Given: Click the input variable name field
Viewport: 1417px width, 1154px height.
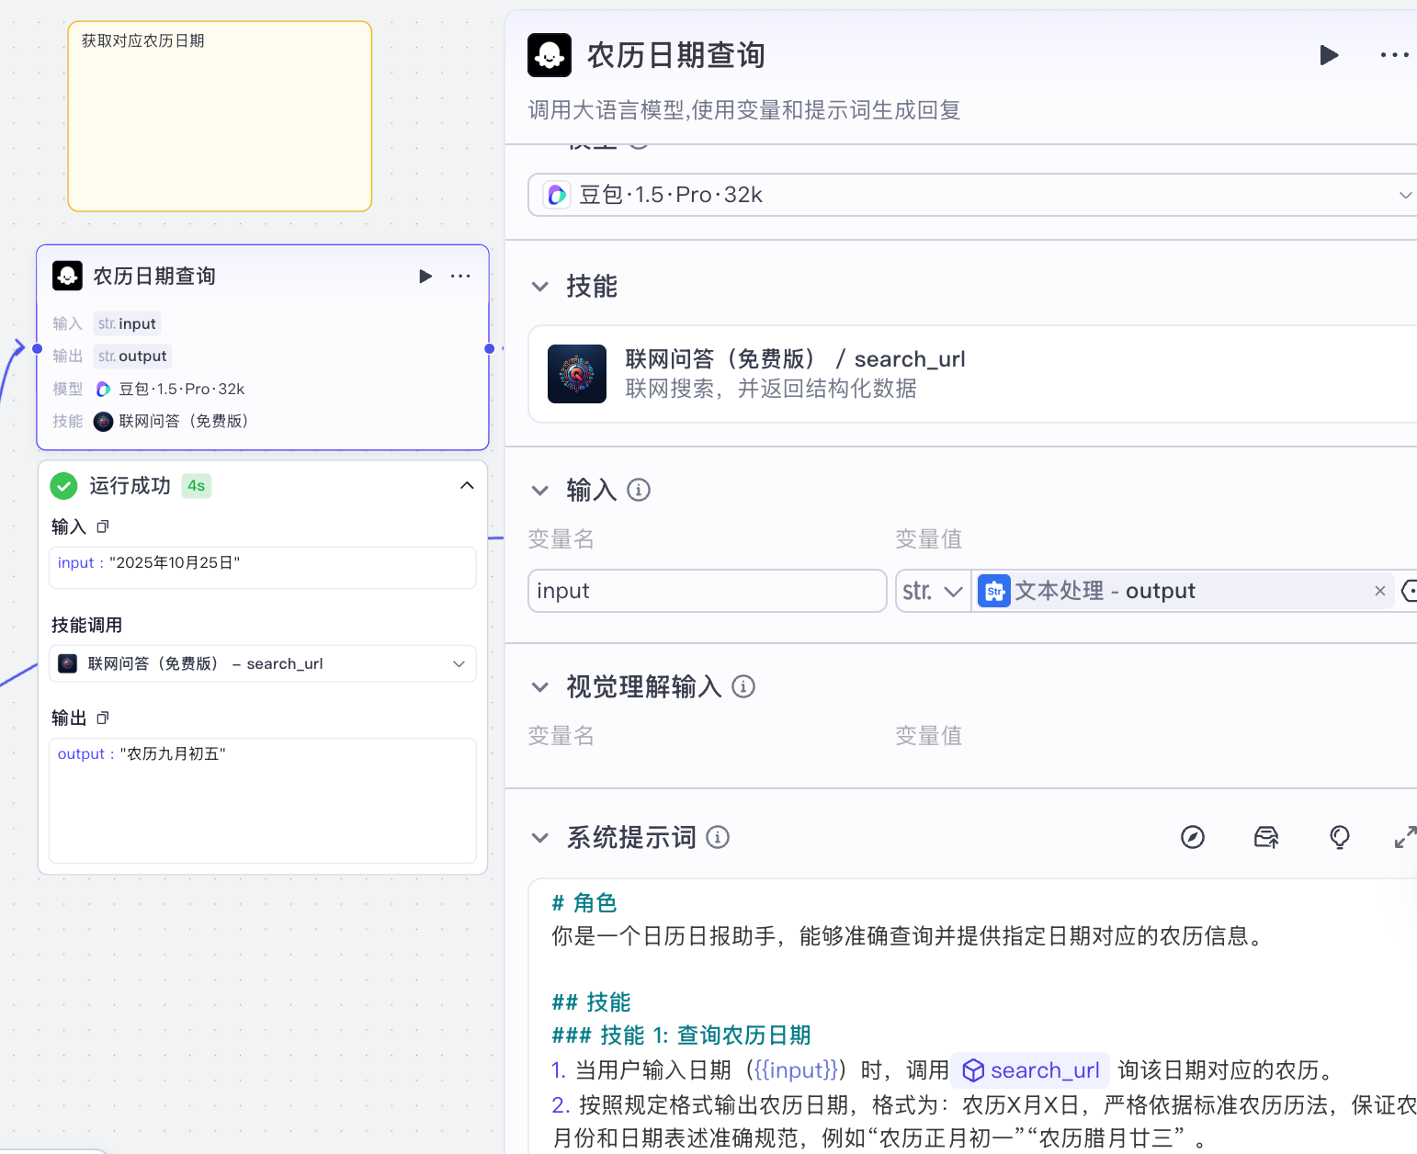Looking at the screenshot, I should click(706, 591).
